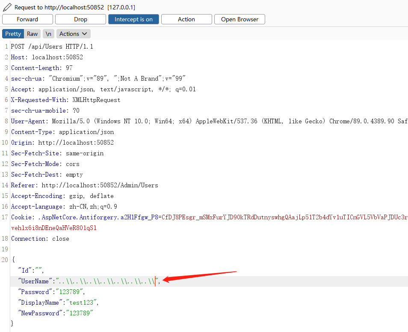The image size is (408, 332).
Task: Select the Host header line
Action: (47, 57)
